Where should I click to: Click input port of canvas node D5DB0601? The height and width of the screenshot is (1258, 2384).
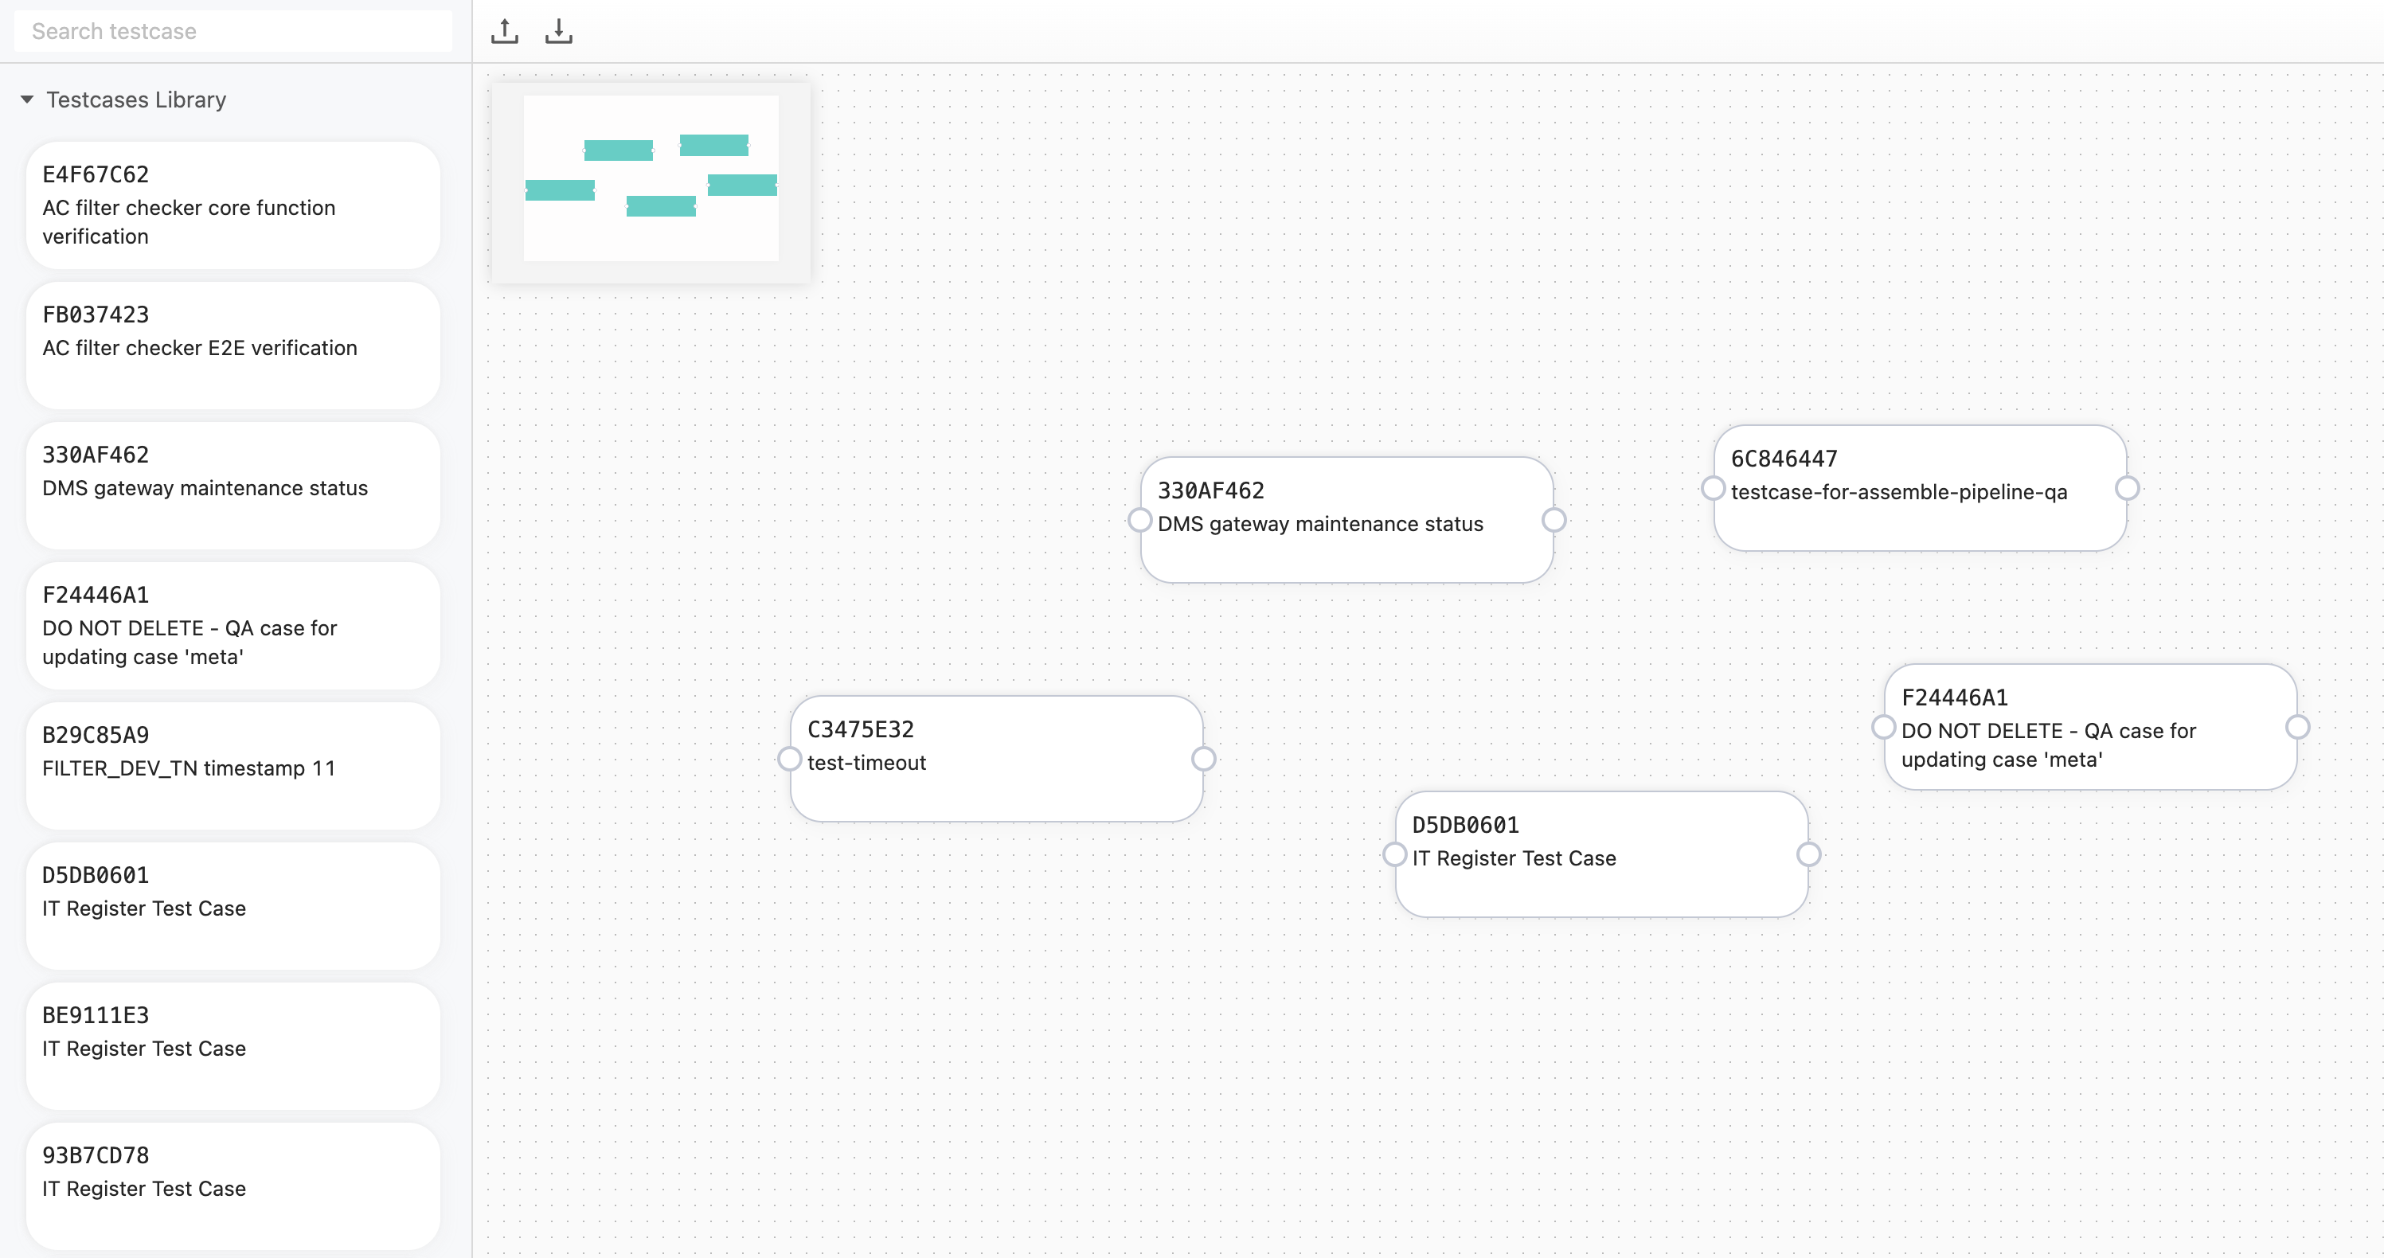click(x=1395, y=854)
